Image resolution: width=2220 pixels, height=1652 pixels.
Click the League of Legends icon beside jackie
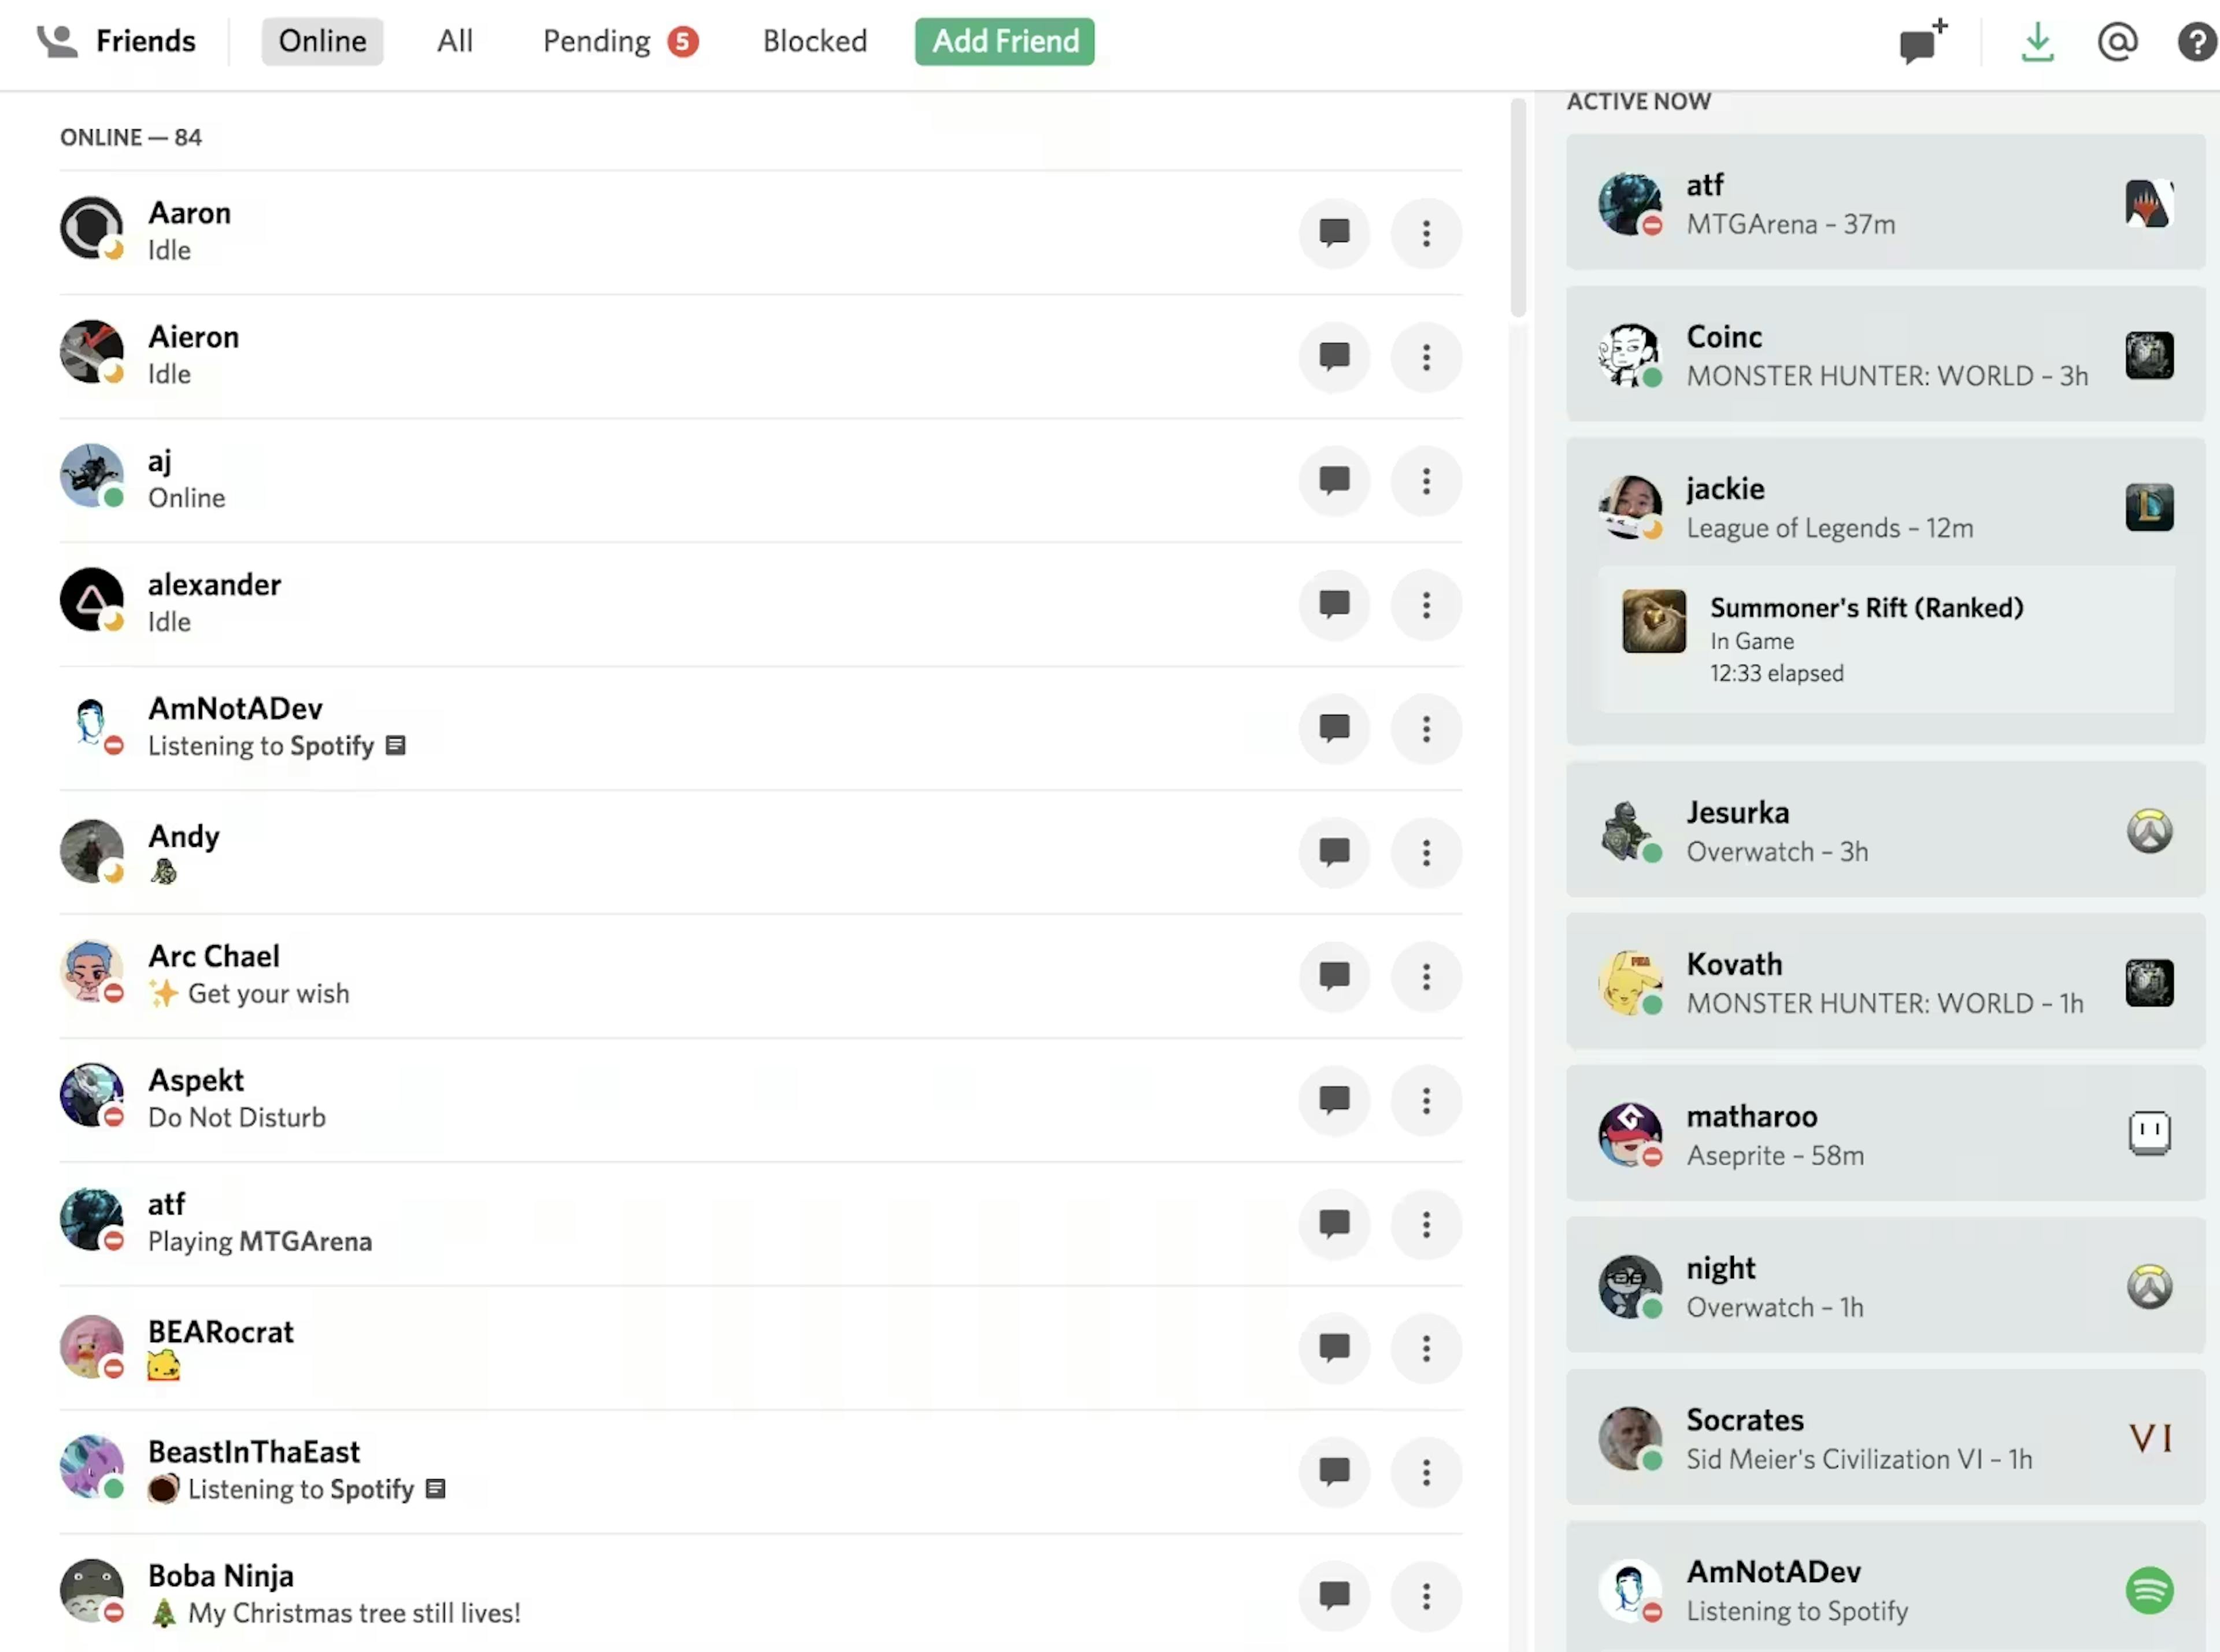(x=2151, y=508)
